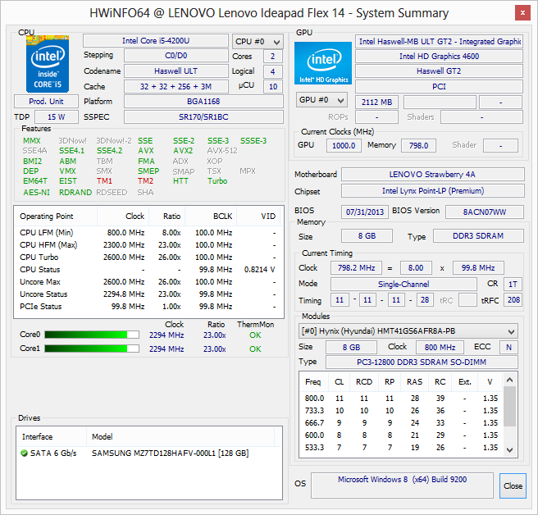Click the memory timings scrollbar thumb
The image size is (538, 515).
click(x=510, y=406)
